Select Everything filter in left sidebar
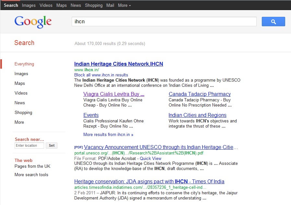291x205 pixels. (x=24, y=64)
